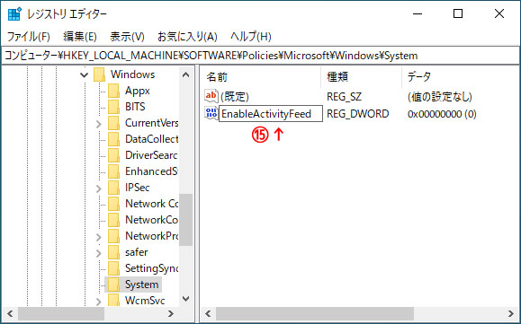
Task: Click the Network Co folder icon
Action: pyautogui.click(x=113, y=204)
